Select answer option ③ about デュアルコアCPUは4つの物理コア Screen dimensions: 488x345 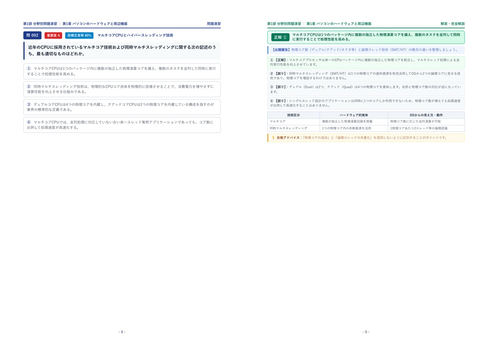(122, 107)
